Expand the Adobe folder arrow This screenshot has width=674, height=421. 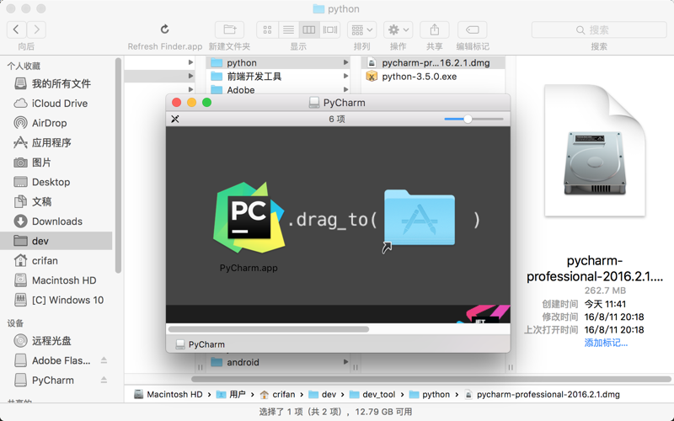click(345, 90)
